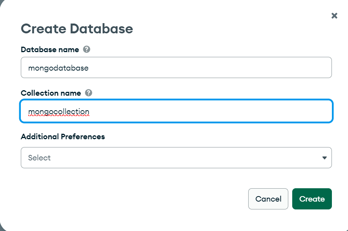The image size is (348, 231).
Task: Click on the 'mongodatabase' text
Action: click(58, 68)
